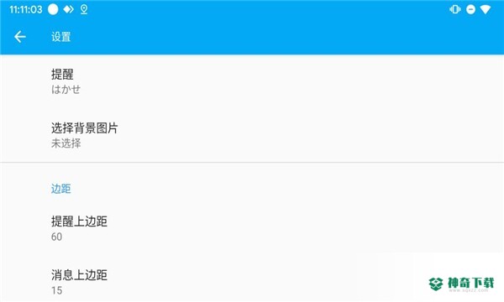Go back using the arrow icon
This screenshot has width=504, height=302.
[20, 37]
